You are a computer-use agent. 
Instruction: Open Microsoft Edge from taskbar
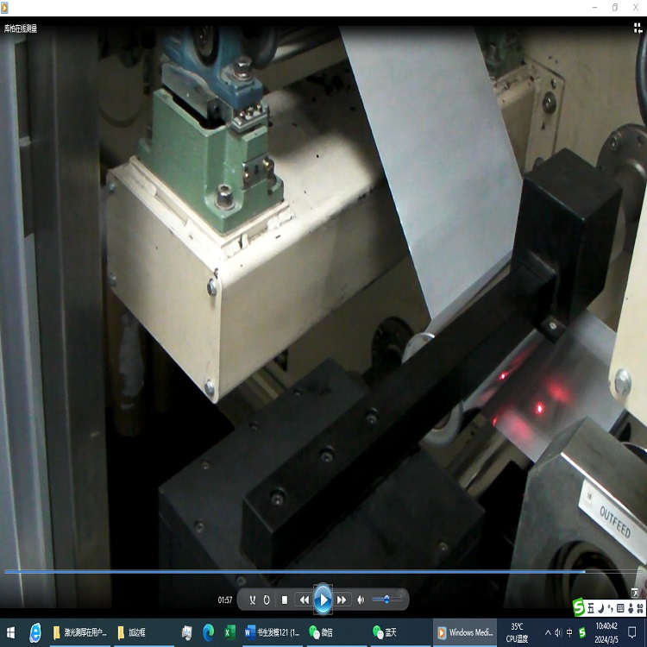(209, 632)
